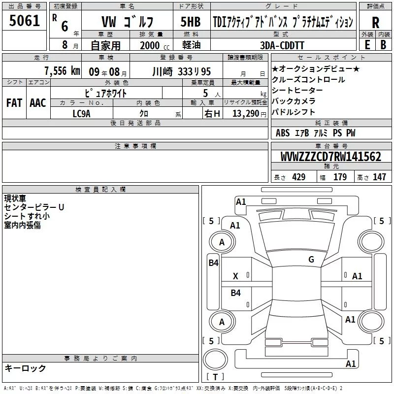Select inspector note シート すれ小
The width and height of the screenshot is (394, 394).
click(27, 216)
